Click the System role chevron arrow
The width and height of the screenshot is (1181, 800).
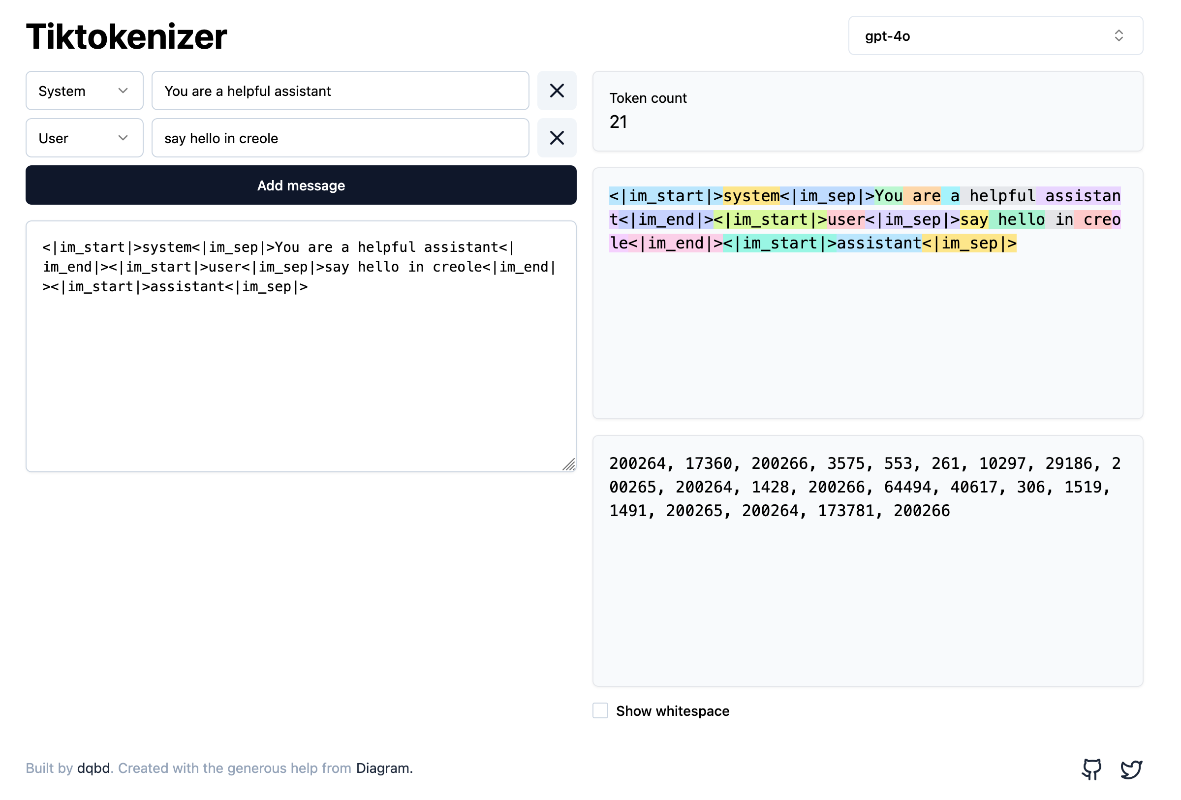pos(123,91)
